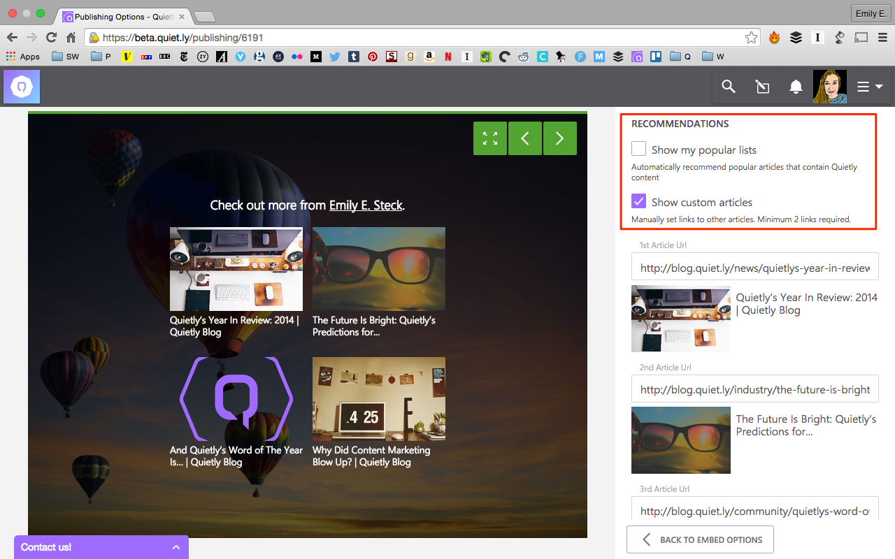Click the Why Did Content Marketing Blow Up title
Viewport: 895px width, 559px height.
[371, 456]
